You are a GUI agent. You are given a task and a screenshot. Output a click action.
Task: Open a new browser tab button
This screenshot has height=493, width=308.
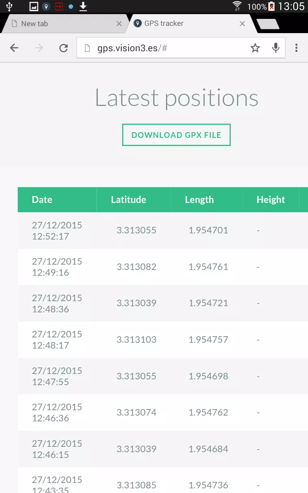[x=268, y=24]
